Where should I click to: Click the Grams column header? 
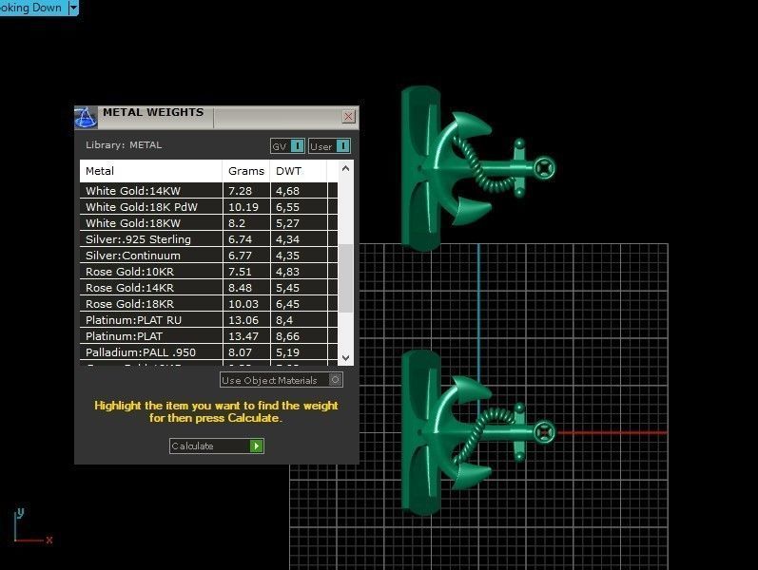(x=246, y=171)
